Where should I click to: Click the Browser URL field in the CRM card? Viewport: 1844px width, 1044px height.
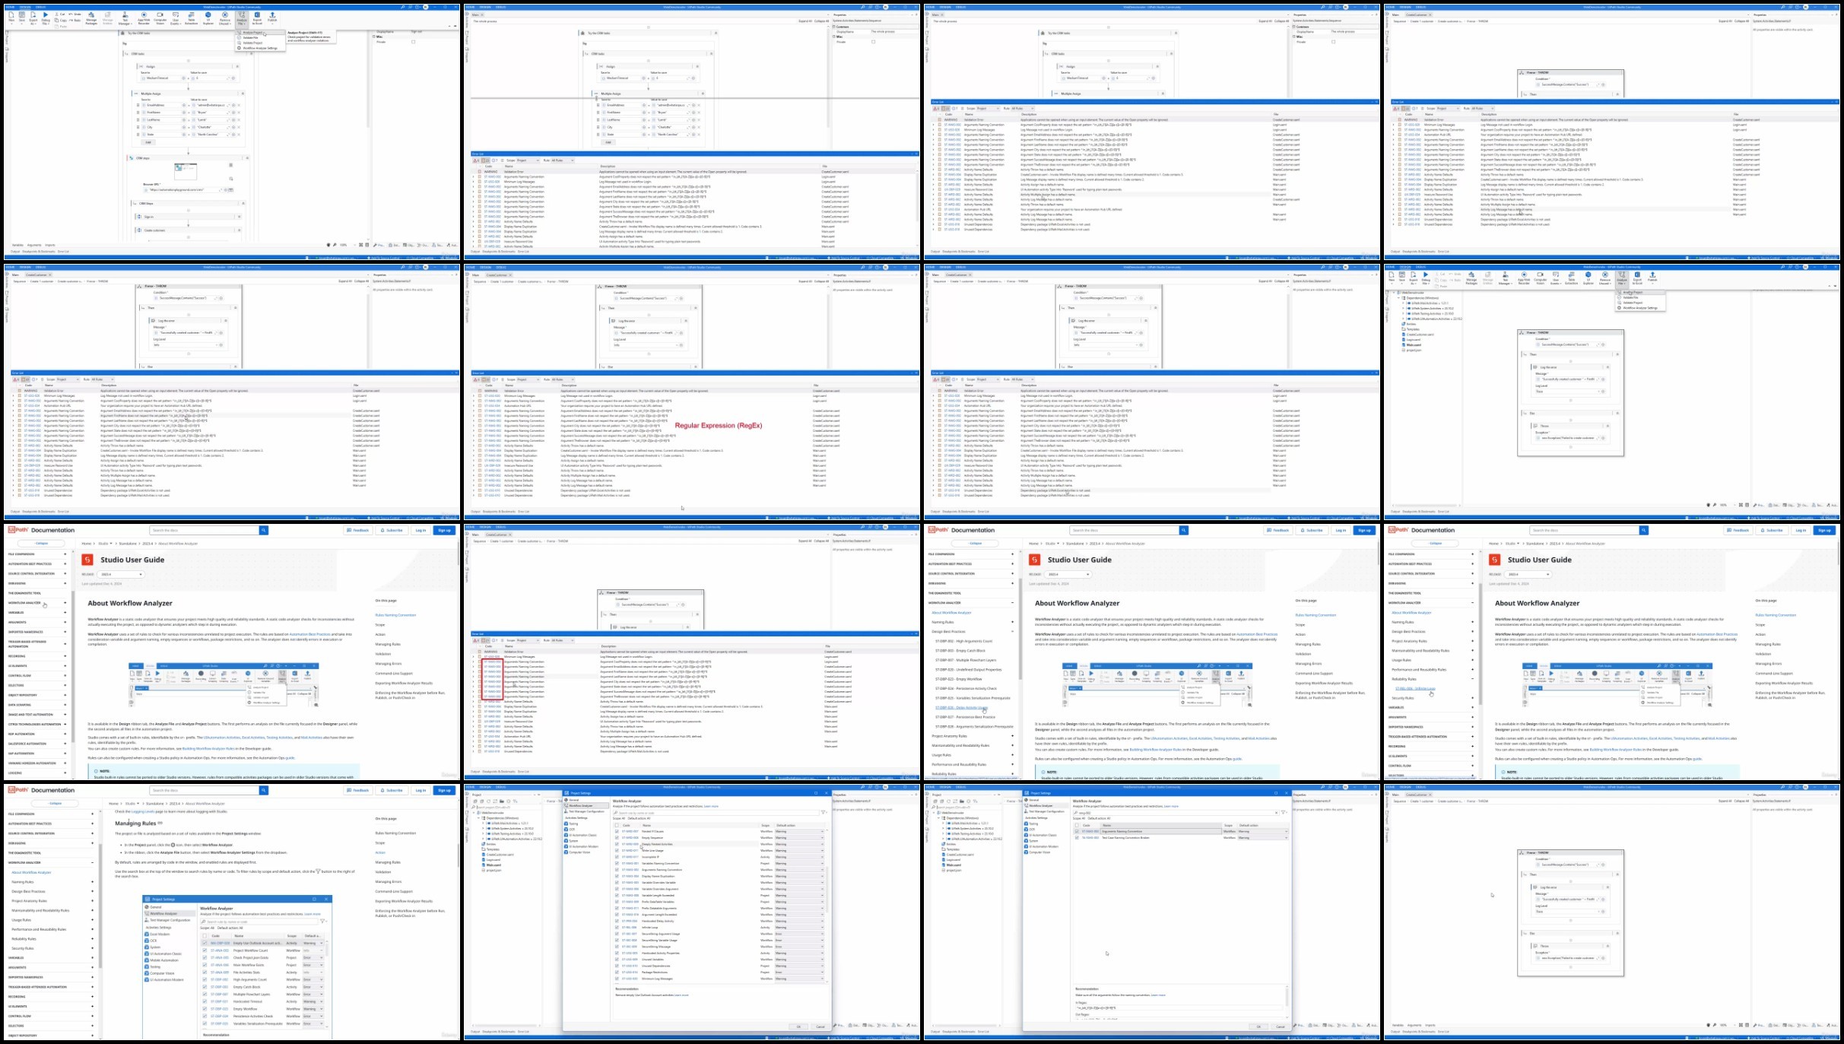point(186,190)
